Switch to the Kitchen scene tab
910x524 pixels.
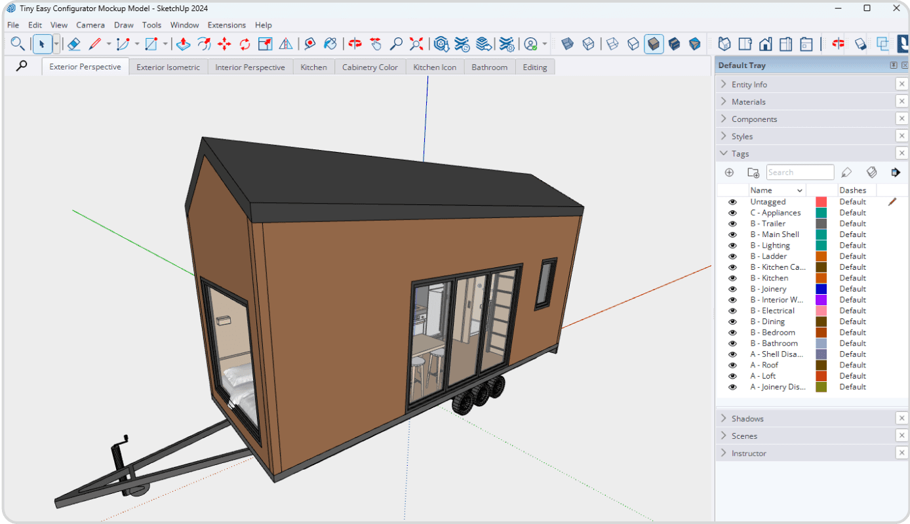pyautogui.click(x=313, y=66)
